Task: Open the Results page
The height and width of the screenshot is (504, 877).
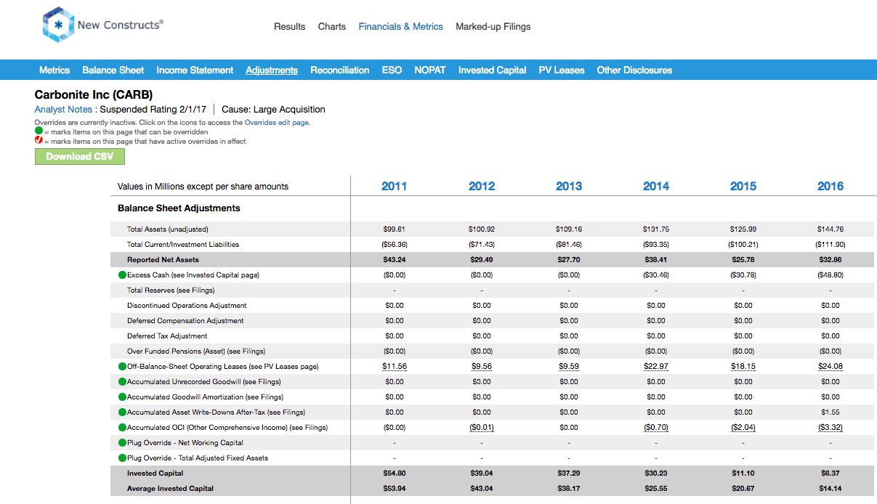Action: [x=289, y=27]
